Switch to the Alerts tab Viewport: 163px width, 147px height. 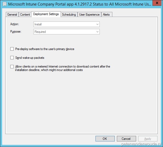pos(106,15)
